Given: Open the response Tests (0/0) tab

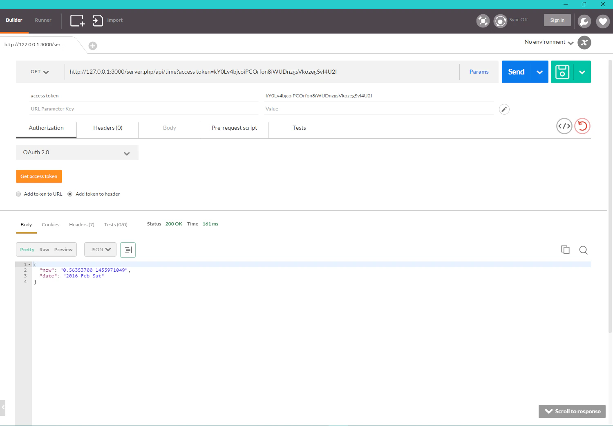Looking at the screenshot, I should pos(116,225).
